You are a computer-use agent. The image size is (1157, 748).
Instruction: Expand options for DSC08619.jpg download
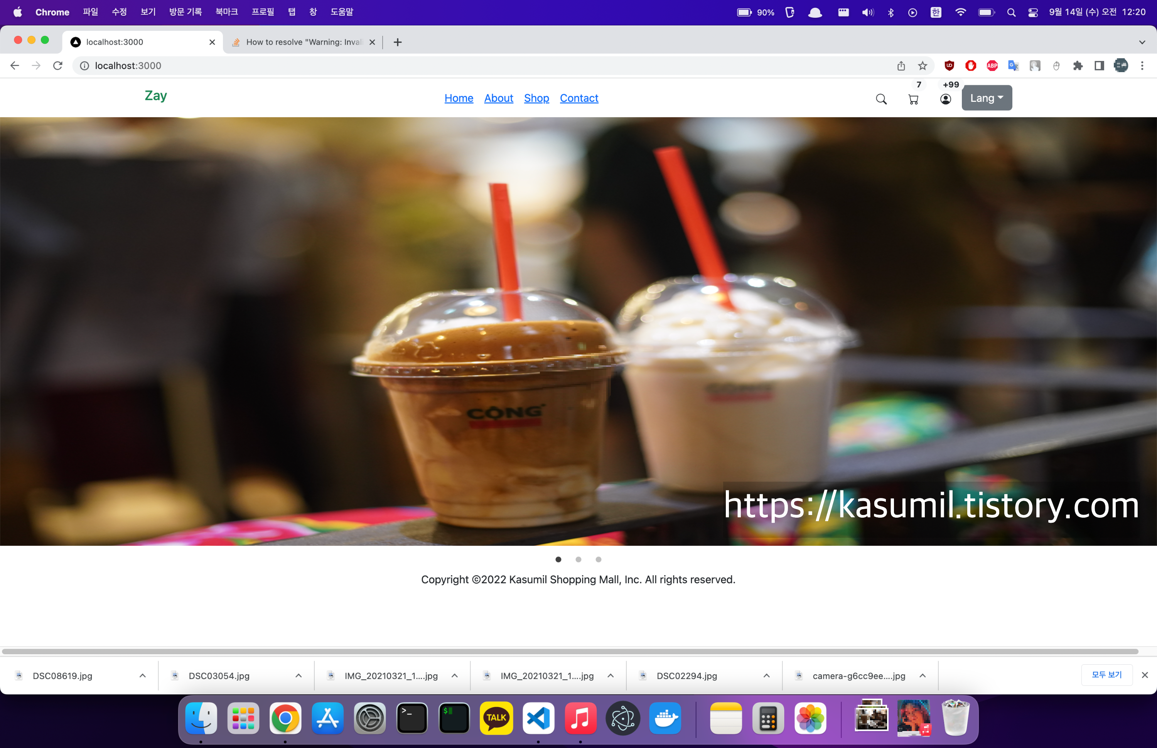click(142, 675)
